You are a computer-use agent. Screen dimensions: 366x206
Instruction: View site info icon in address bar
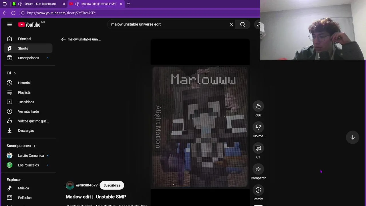click(23, 13)
